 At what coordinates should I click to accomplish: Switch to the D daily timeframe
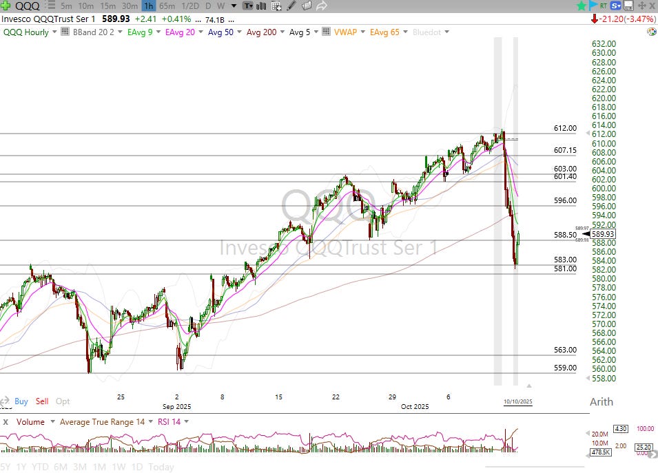[209, 6]
